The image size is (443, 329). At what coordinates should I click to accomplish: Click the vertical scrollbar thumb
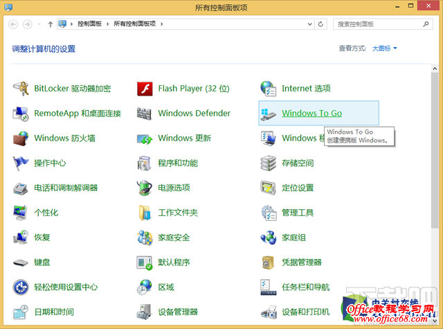point(435,150)
